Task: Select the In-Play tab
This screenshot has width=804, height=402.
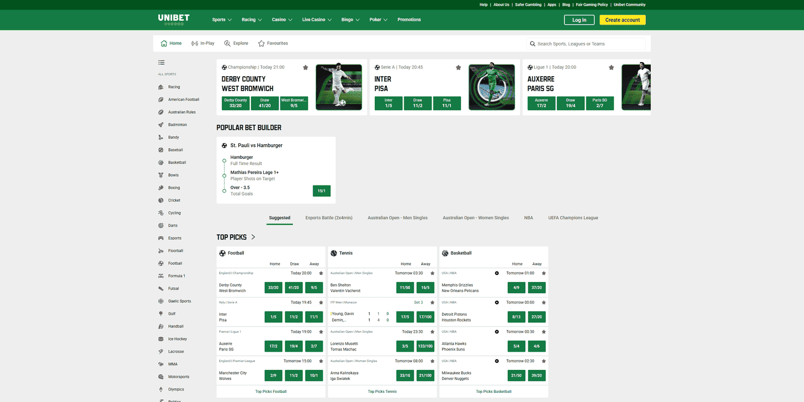Action: 203,43
